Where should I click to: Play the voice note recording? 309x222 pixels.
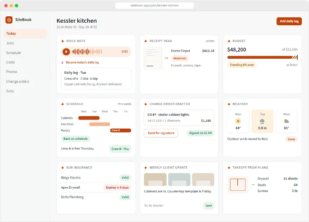click(x=66, y=51)
